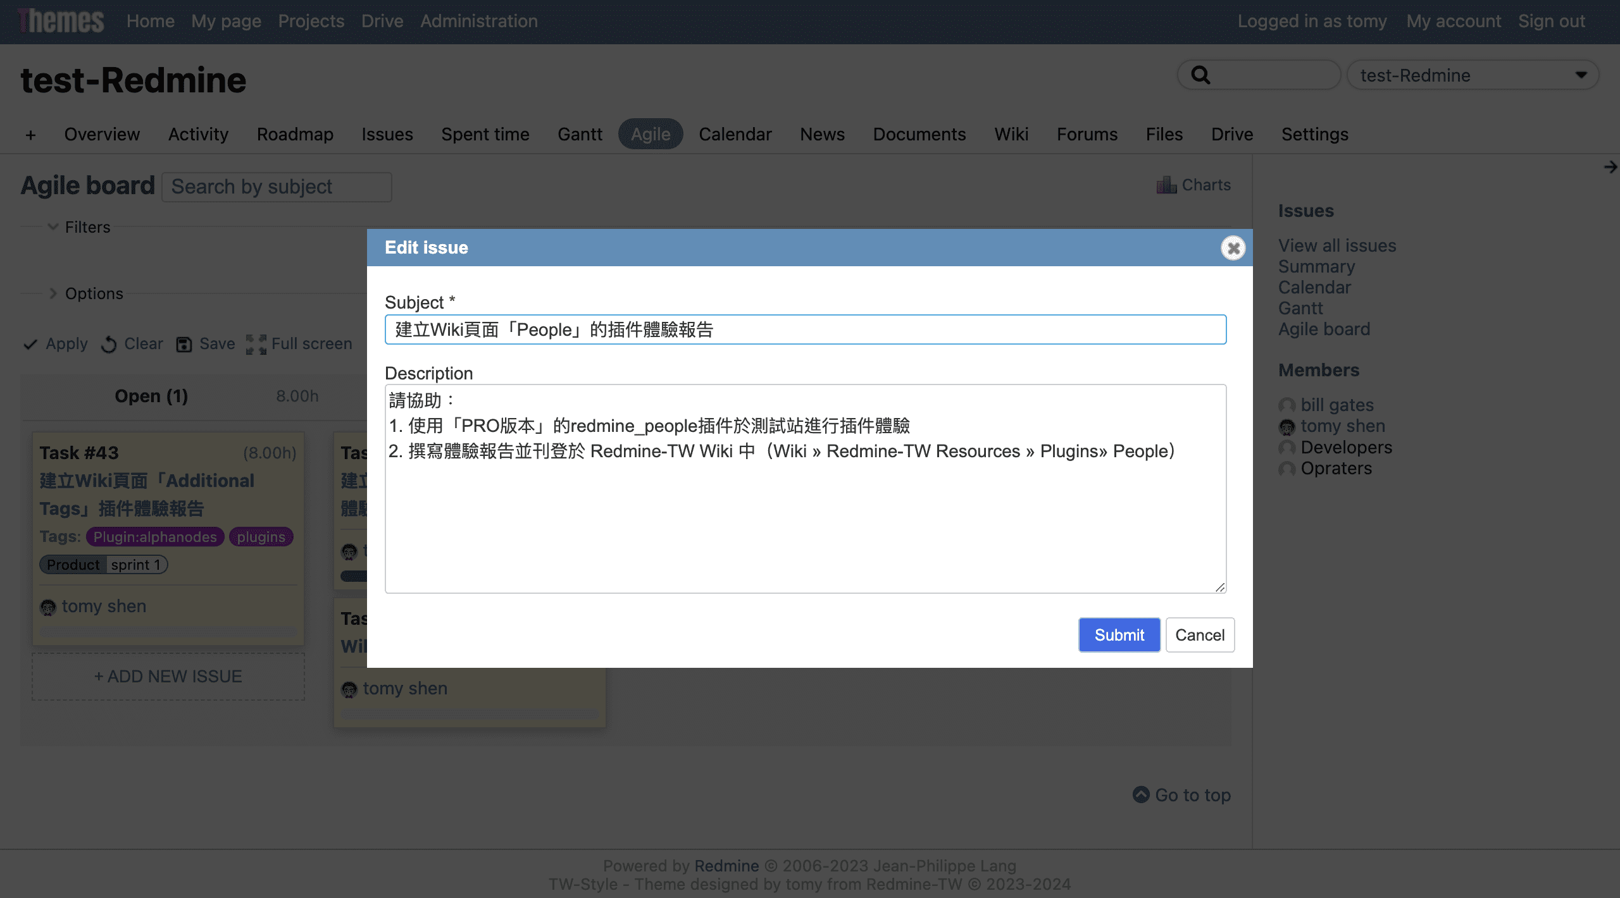1620x898 pixels.
Task: Open the Administration top menu
Action: 478,21
